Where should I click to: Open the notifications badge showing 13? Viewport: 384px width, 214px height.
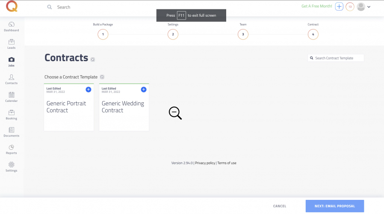click(x=350, y=7)
